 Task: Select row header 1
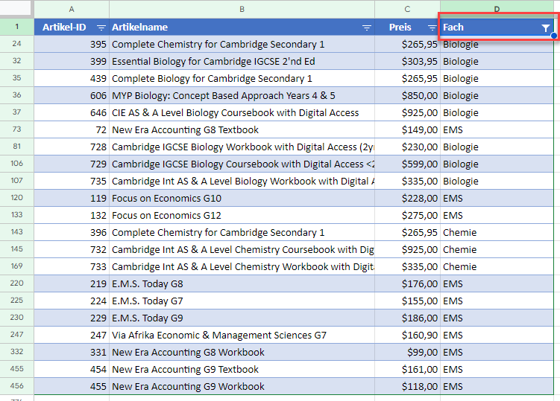point(17,27)
